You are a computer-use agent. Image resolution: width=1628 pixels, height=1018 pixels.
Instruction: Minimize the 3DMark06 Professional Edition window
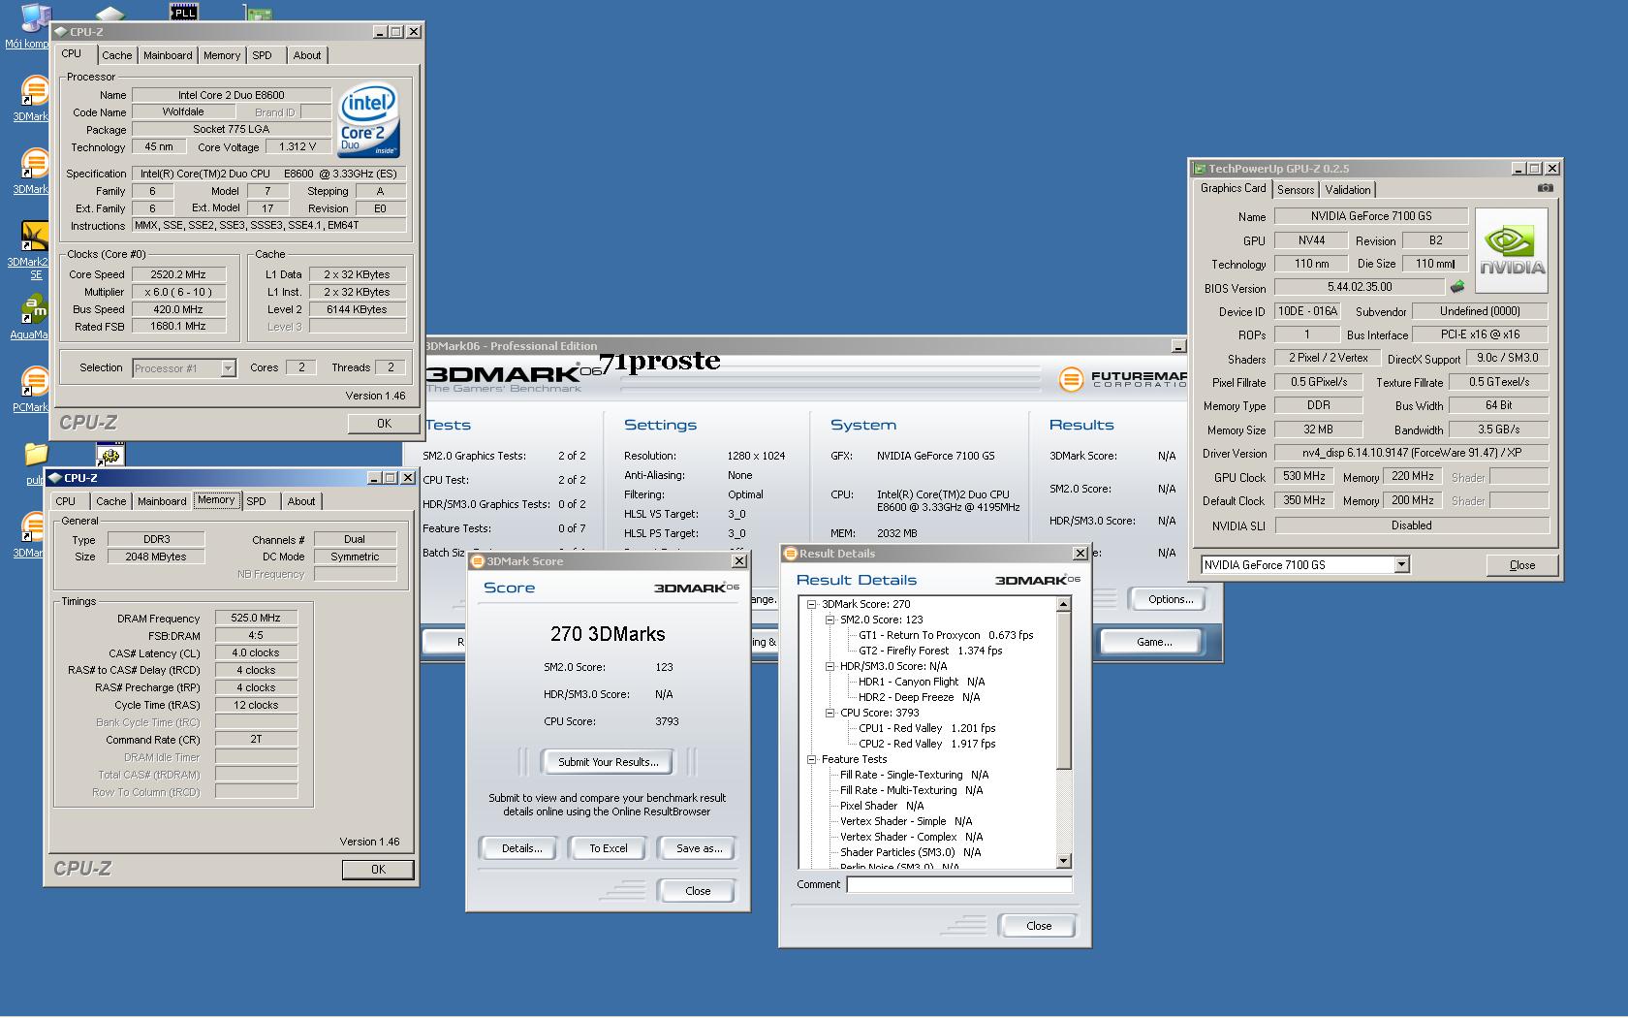point(1178,346)
